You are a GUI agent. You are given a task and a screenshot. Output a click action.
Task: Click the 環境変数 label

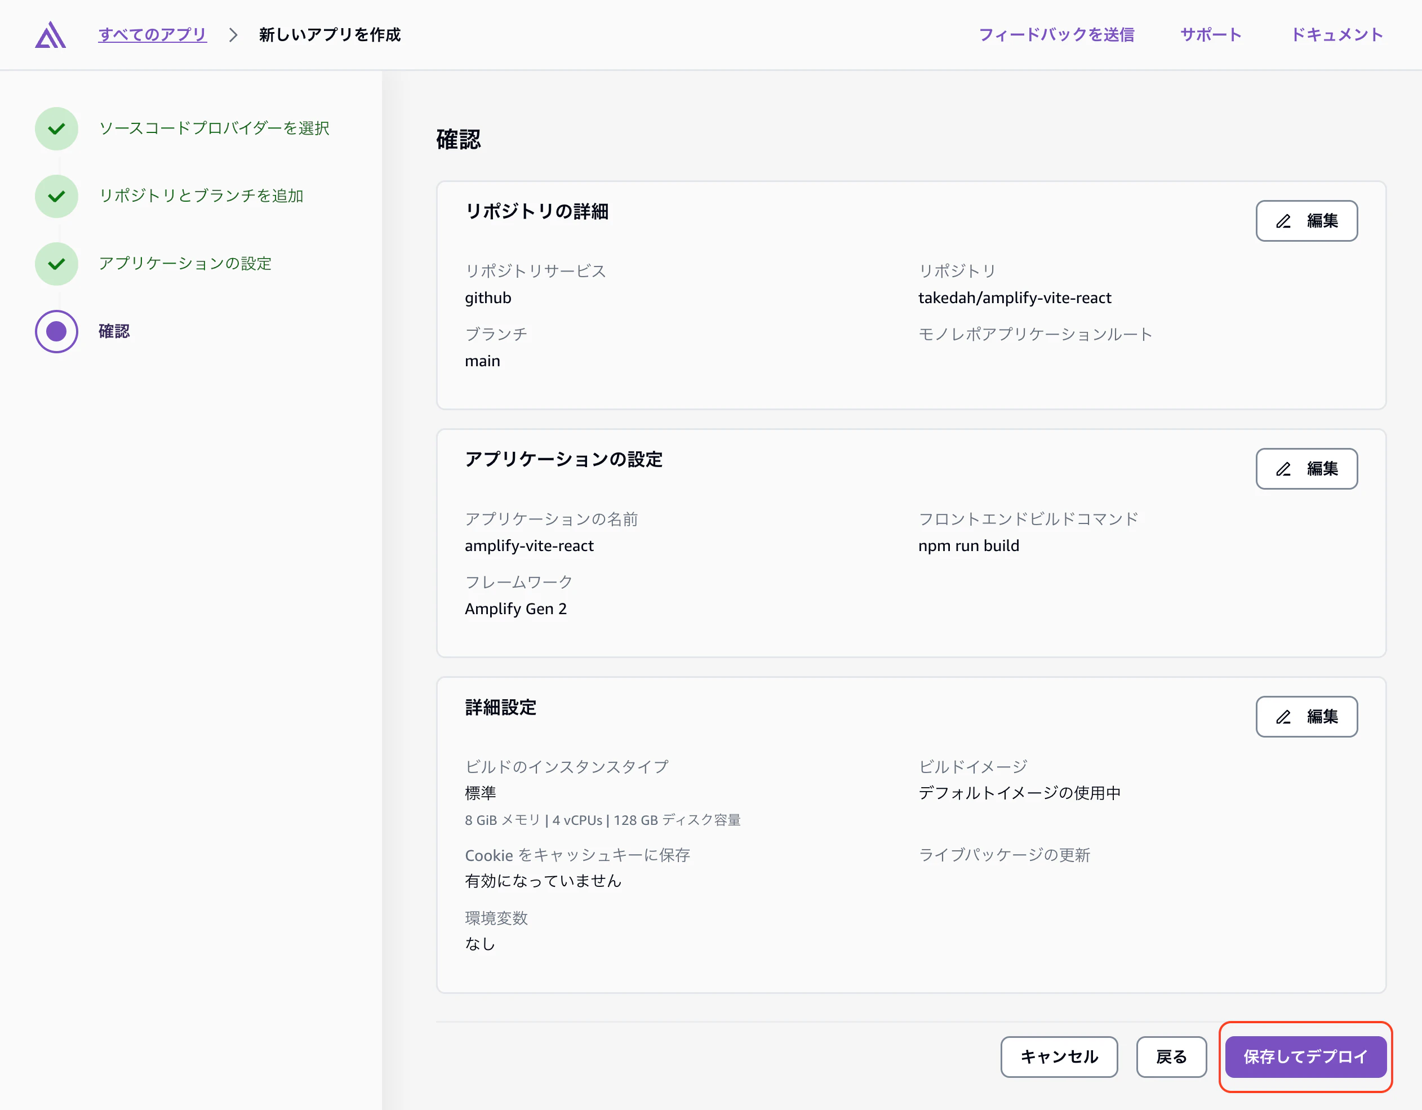(x=496, y=918)
